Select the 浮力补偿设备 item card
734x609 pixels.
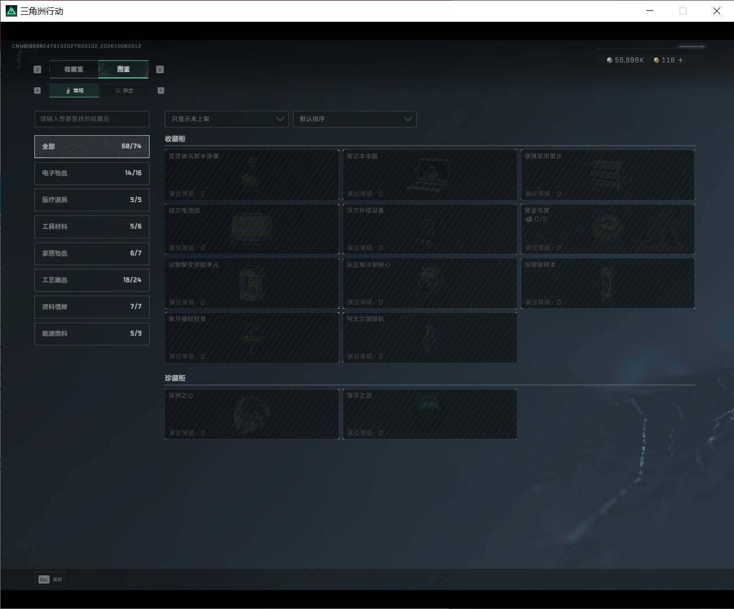click(x=430, y=229)
